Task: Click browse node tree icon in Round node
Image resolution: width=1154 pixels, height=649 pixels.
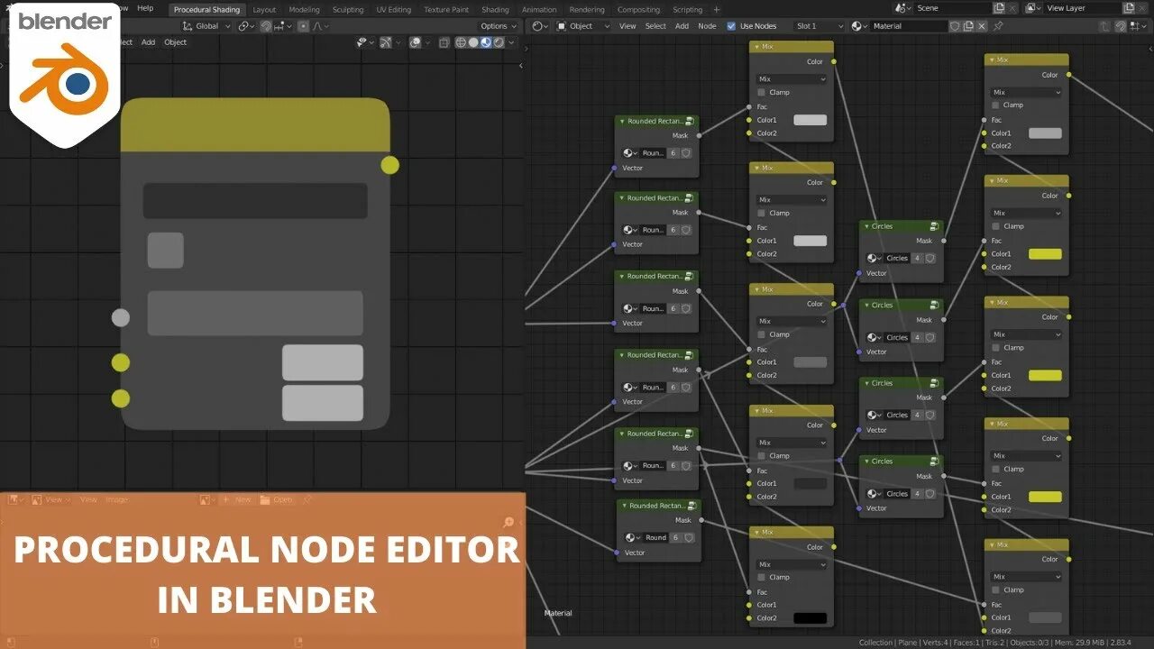Action: (632, 537)
